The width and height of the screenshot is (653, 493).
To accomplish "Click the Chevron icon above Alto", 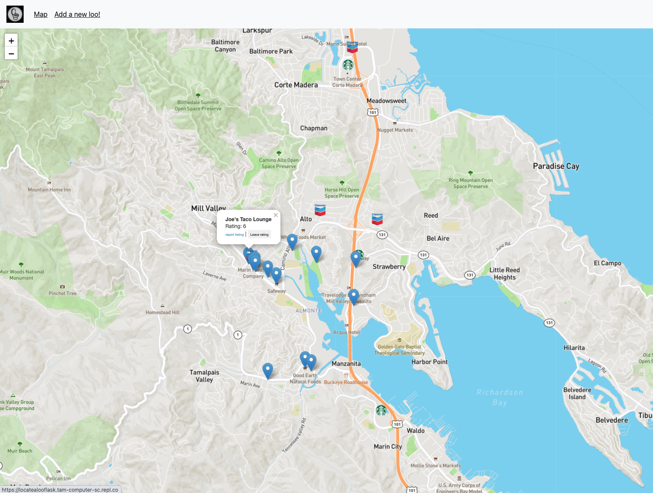I will pos(320,210).
